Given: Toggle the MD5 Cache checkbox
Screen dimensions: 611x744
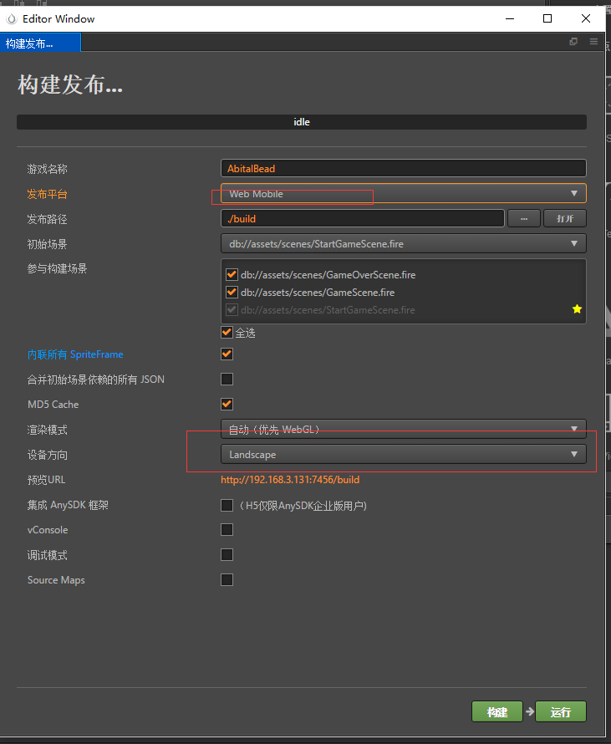Looking at the screenshot, I should pos(227,405).
